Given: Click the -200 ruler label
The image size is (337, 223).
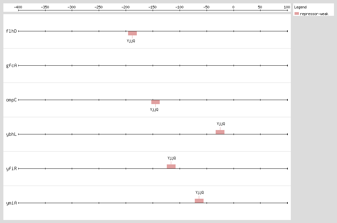Looking at the screenshot, I should pyautogui.click(x=125, y=7).
